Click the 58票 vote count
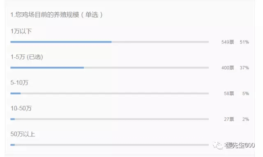The image size is (263, 157). pyautogui.click(x=229, y=93)
